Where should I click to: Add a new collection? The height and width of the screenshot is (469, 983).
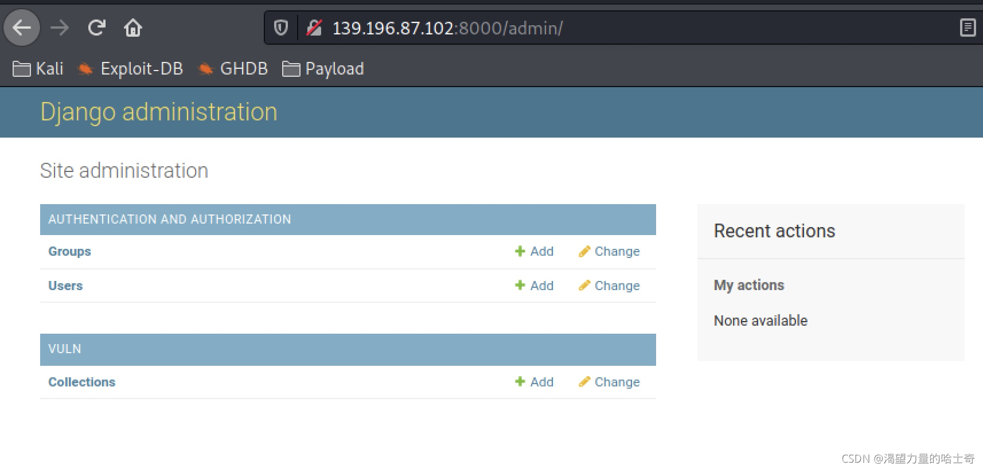[x=534, y=382]
